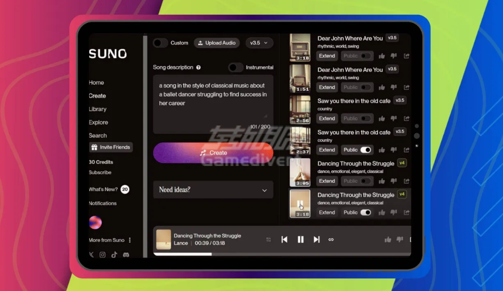Viewport: 503px width, 291px height.
Task: Open the Explore page in the sidebar
Action: click(98, 122)
